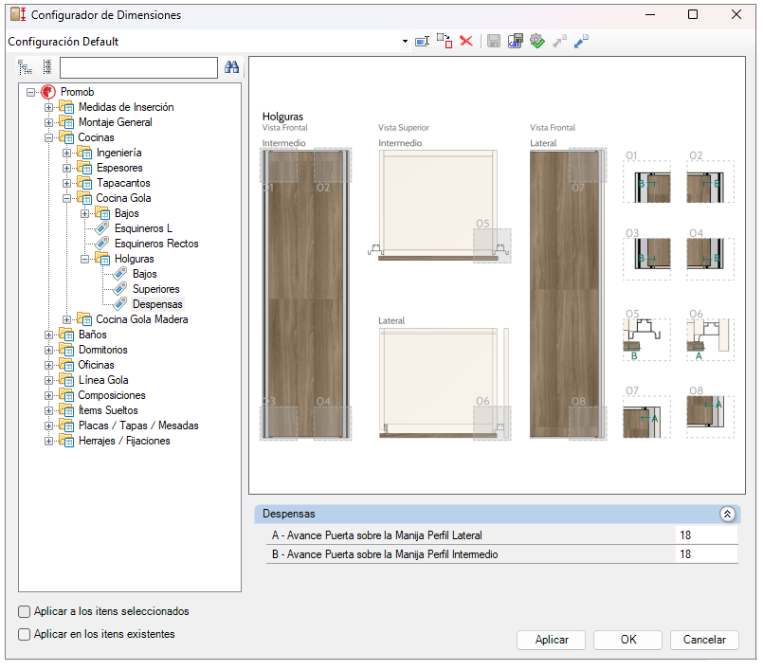Image resolution: width=763 pixels, height=670 pixels.
Task: Expand the Baños tree node
Action: 49,335
